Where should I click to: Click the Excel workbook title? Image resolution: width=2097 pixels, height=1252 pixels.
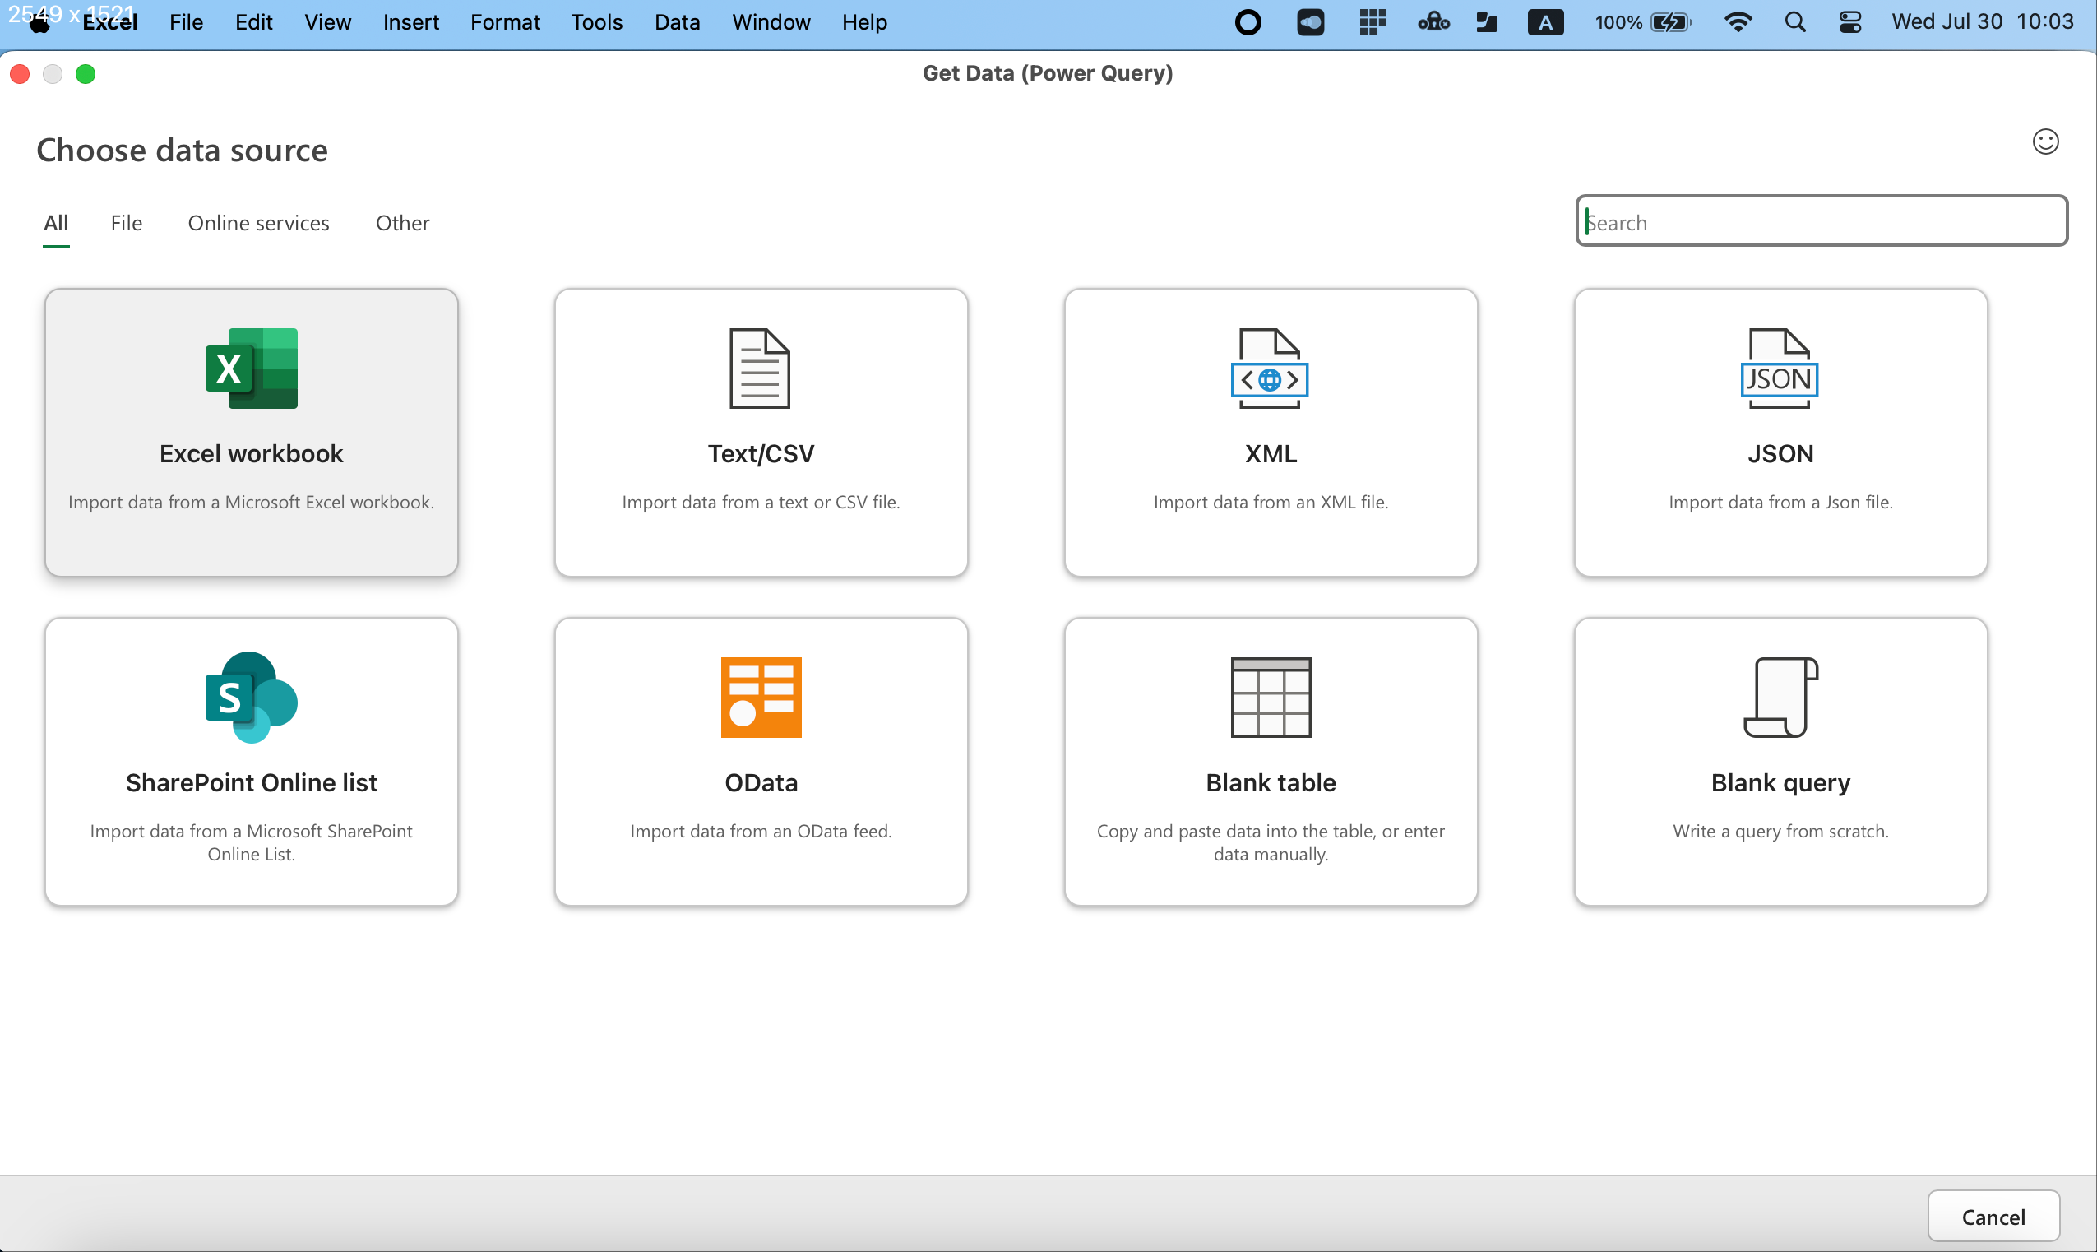[x=252, y=454]
